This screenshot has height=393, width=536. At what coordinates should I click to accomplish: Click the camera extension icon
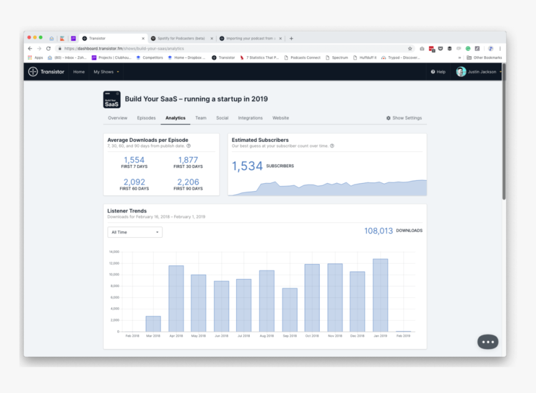tap(422, 49)
